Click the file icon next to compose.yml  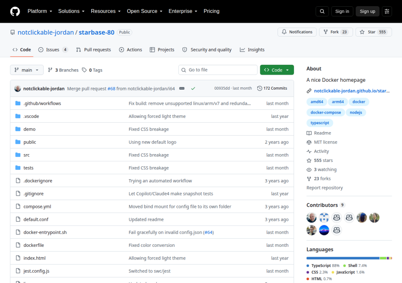pyautogui.click(x=18, y=206)
